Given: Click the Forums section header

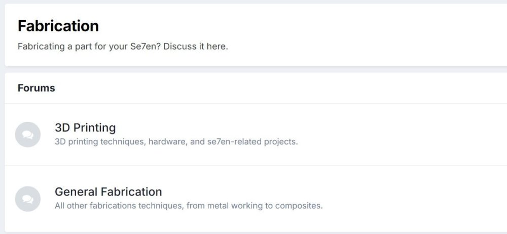Looking at the screenshot, I should tap(36, 88).
